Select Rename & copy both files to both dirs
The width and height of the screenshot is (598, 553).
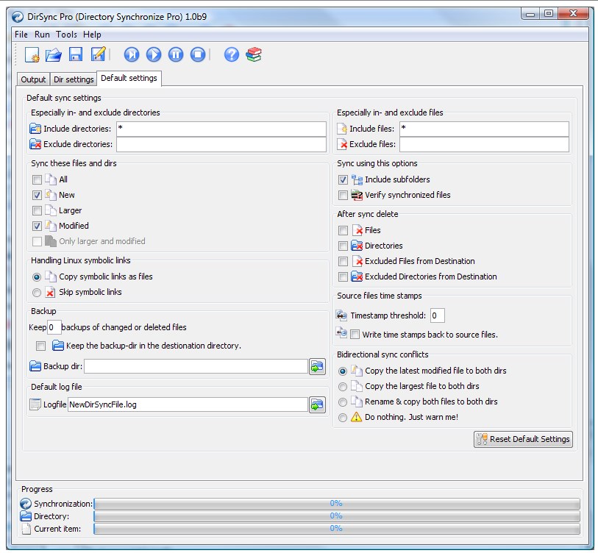[x=343, y=402]
